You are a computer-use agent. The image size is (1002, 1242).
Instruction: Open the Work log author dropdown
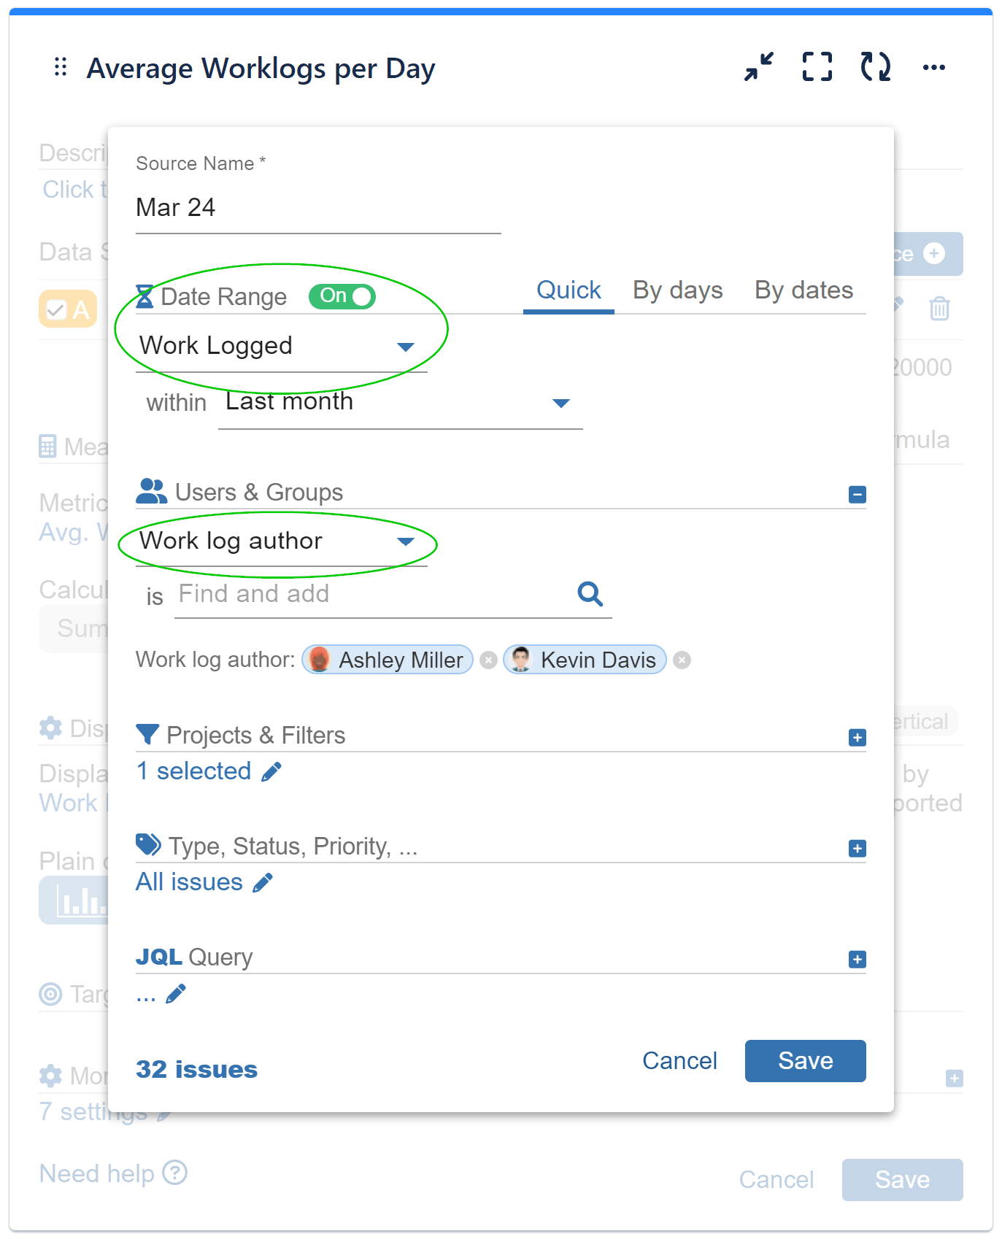pyautogui.click(x=406, y=541)
